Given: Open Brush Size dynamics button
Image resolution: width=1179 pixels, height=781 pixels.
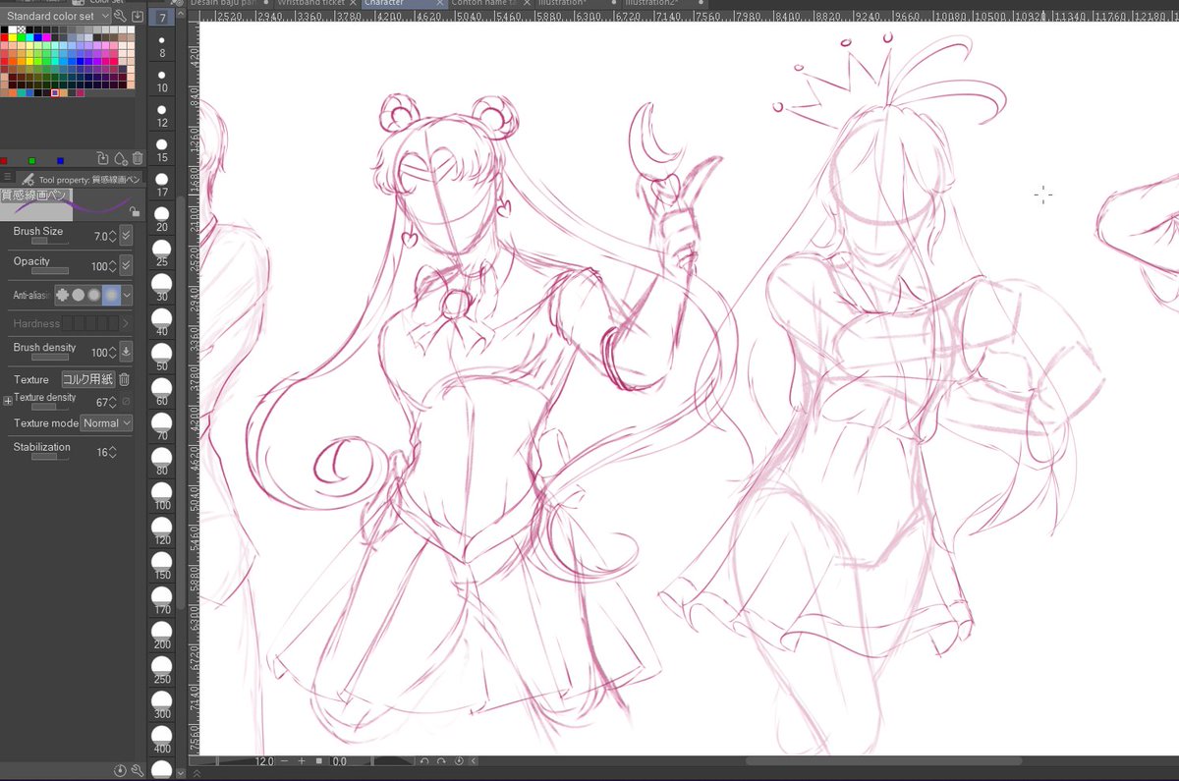Looking at the screenshot, I should pos(126,236).
